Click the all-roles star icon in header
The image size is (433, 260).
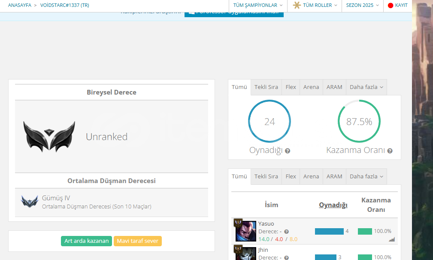(297, 6)
